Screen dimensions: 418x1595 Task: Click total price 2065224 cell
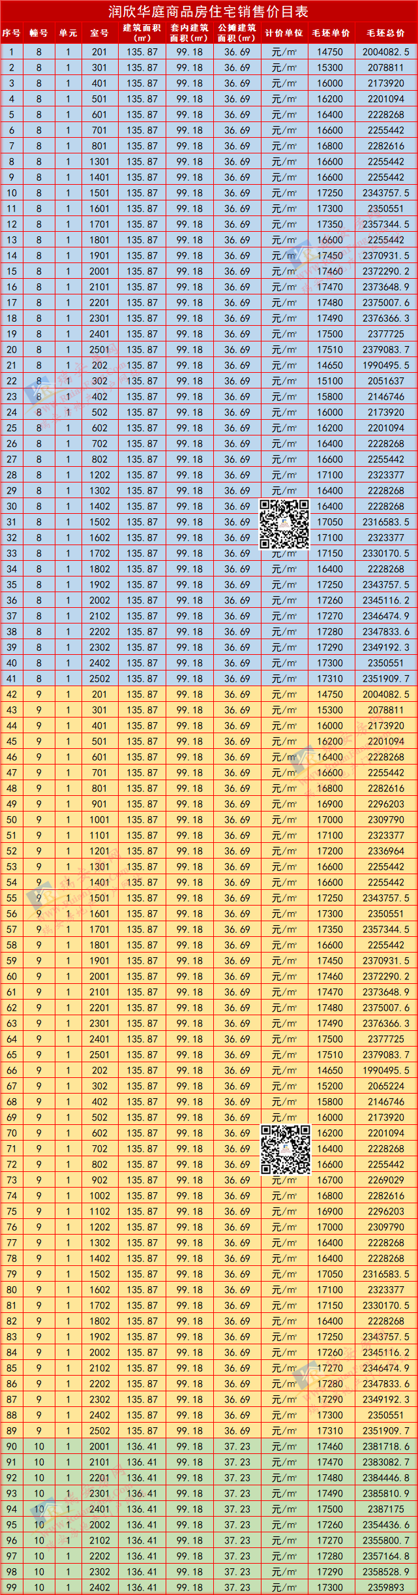tap(385, 1086)
